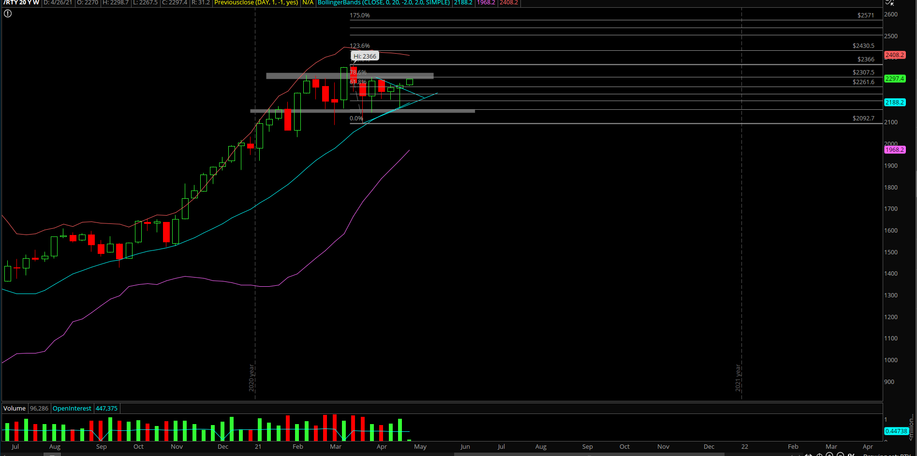Click the H: 2298.7 high value
This screenshot has width=917, height=456.
coord(116,2)
